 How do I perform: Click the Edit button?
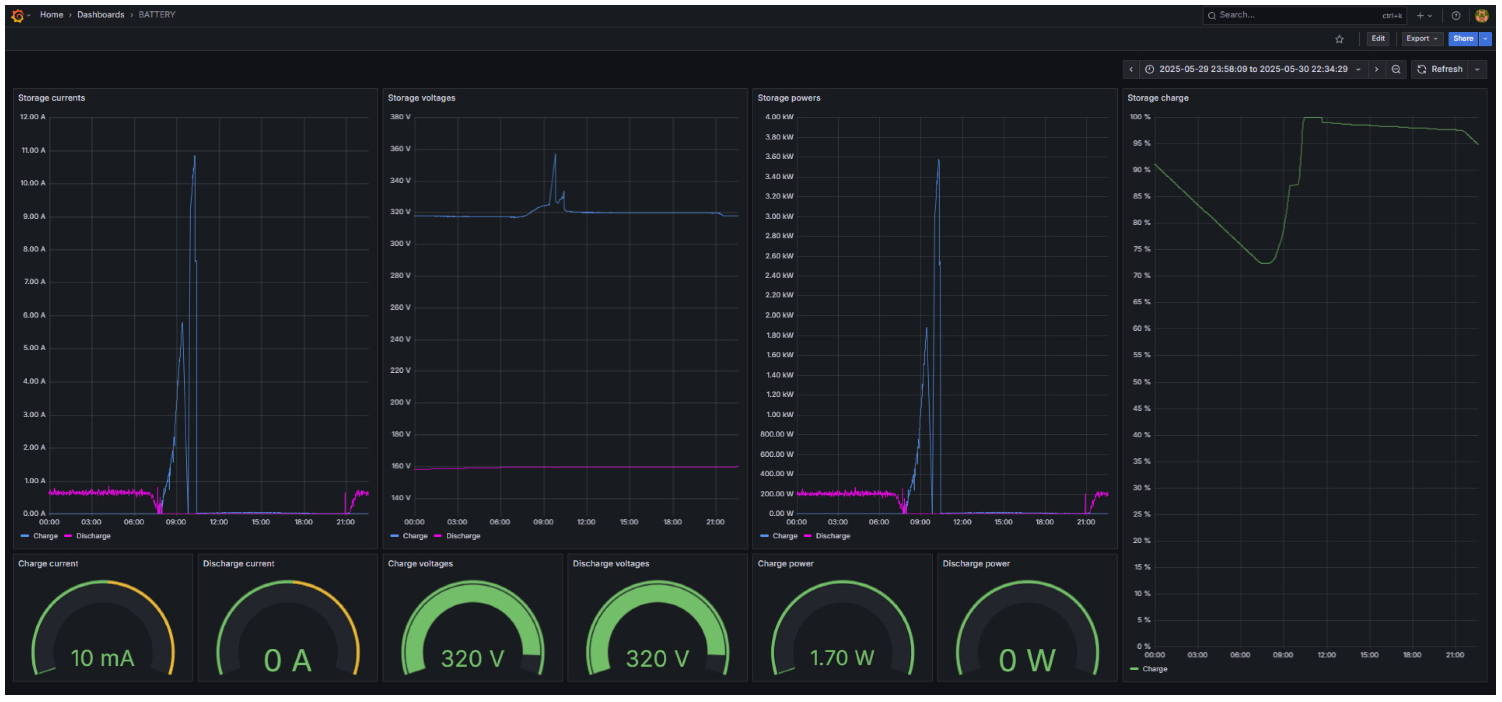pyautogui.click(x=1378, y=39)
